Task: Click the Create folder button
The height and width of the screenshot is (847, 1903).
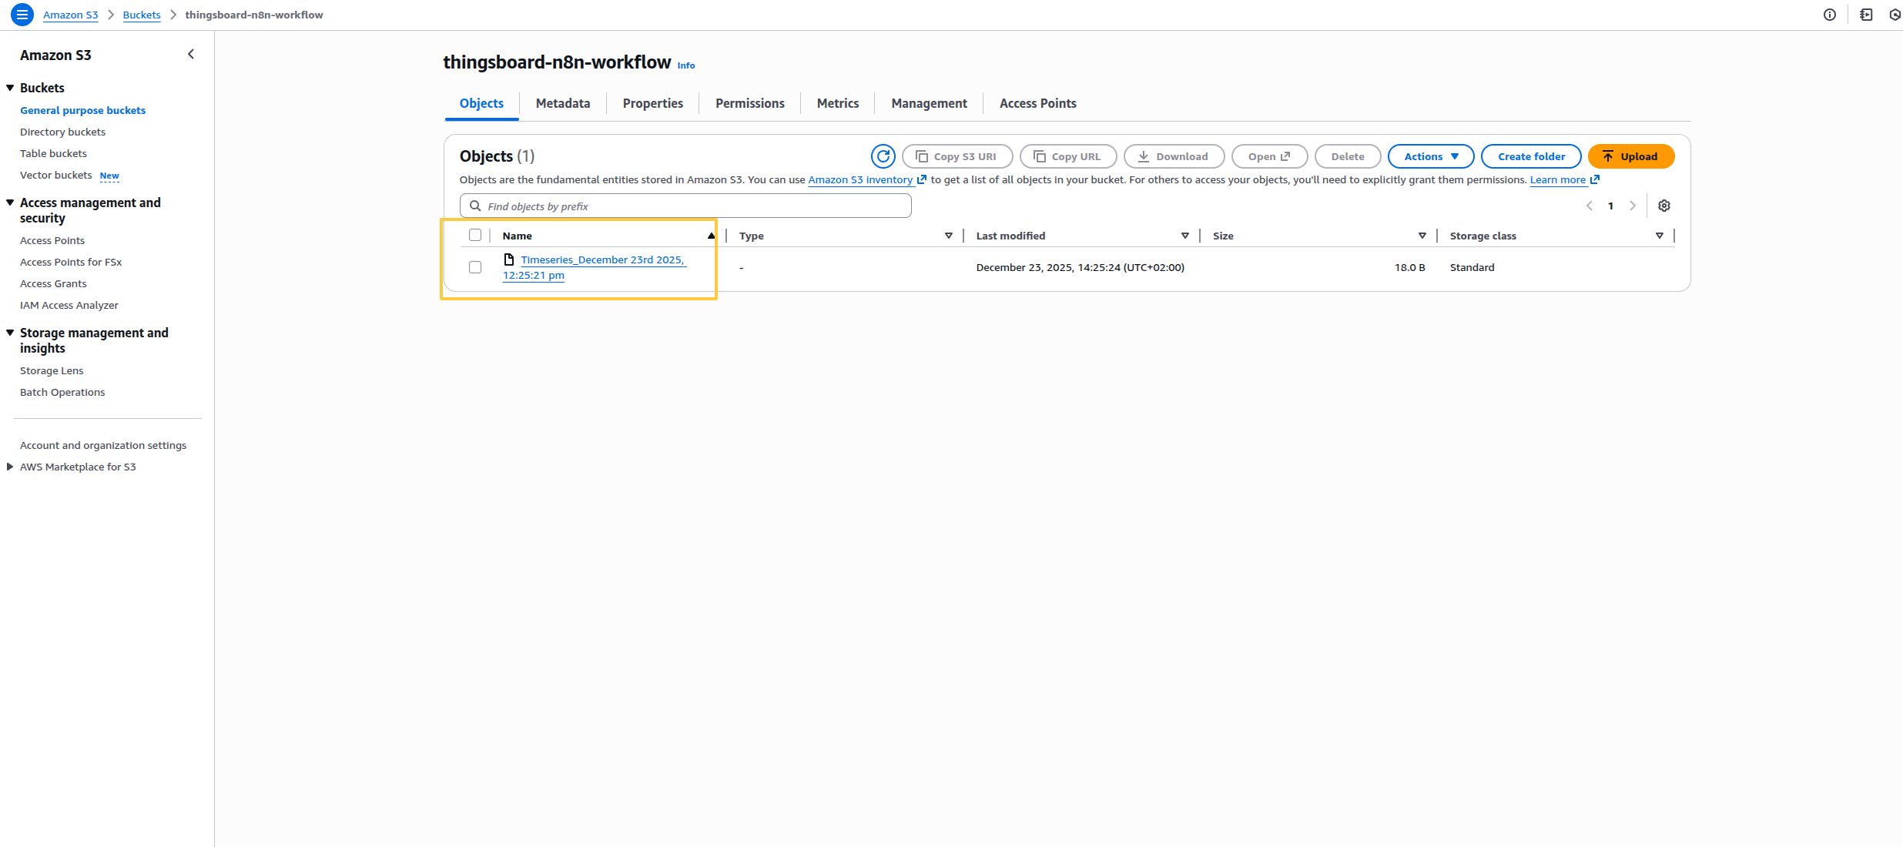Action: [1530, 156]
